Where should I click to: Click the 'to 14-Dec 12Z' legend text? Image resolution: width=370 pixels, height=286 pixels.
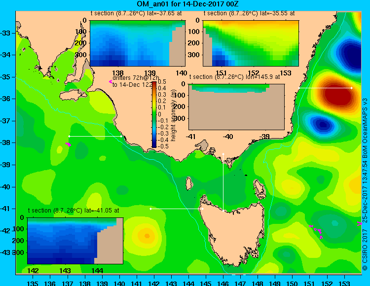[x=132, y=85]
